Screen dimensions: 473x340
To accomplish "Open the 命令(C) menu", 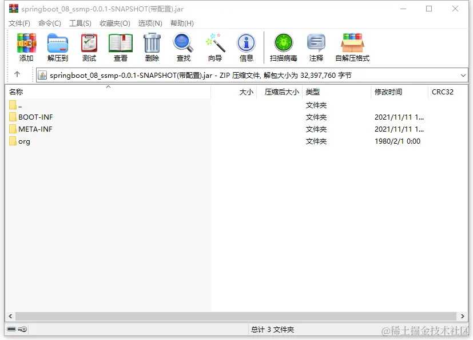I will pos(49,23).
